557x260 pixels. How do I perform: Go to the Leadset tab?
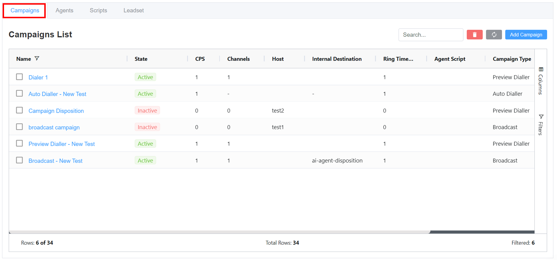(133, 10)
